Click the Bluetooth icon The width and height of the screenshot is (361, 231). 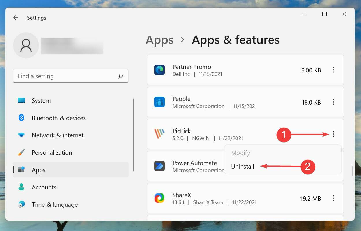coord(21,118)
